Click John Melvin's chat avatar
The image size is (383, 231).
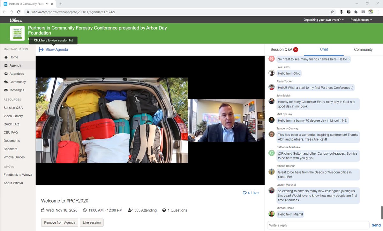[x=271, y=101]
